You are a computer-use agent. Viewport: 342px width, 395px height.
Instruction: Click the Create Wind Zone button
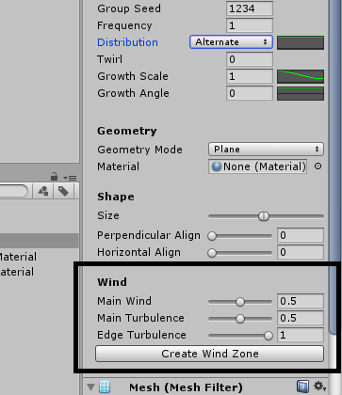pos(209,354)
